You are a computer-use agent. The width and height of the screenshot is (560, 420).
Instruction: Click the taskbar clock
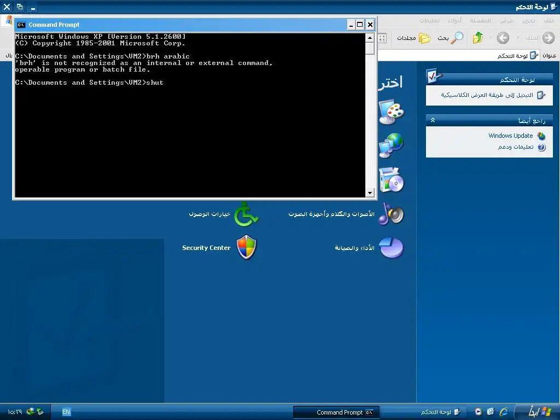point(15,412)
